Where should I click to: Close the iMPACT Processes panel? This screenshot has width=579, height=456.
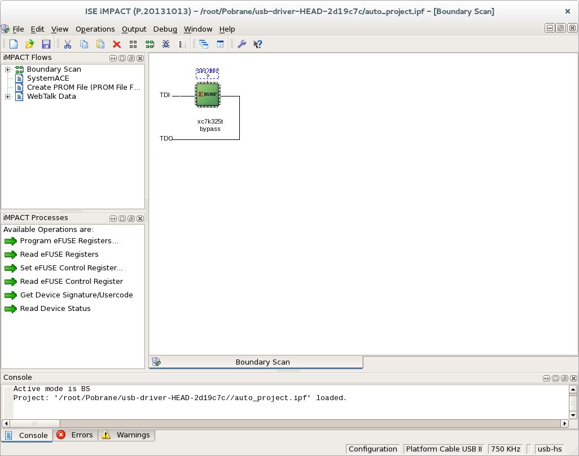click(141, 218)
